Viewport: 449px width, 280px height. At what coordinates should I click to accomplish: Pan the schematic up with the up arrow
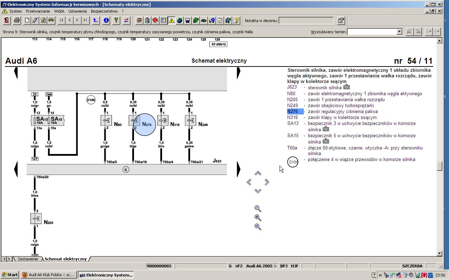pos(258,173)
